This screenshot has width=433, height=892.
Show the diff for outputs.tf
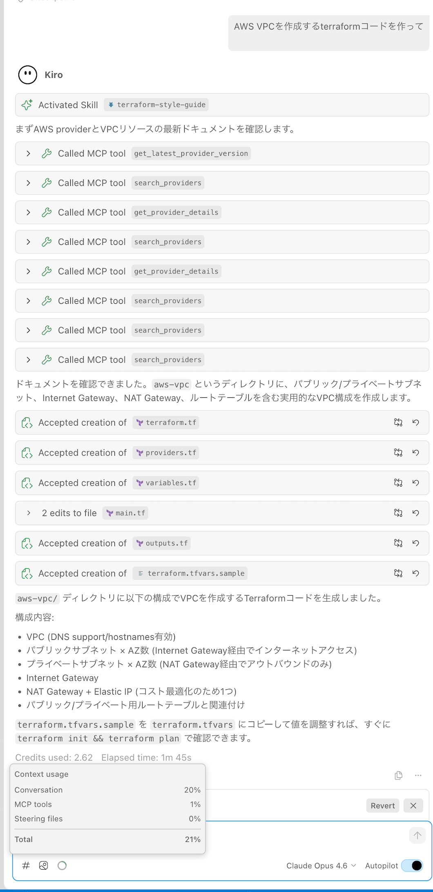point(398,543)
